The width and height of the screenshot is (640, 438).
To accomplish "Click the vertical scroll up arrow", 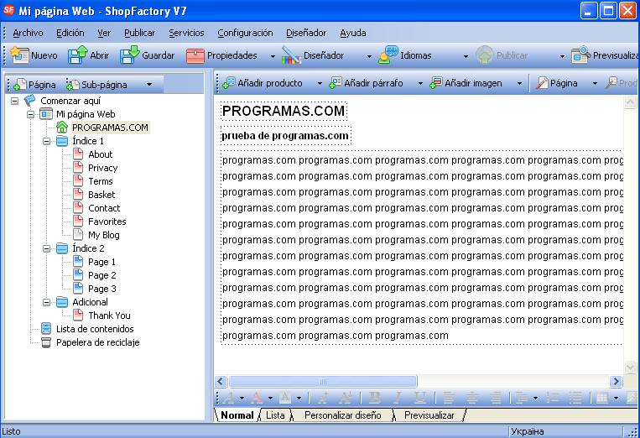I will click(x=630, y=102).
